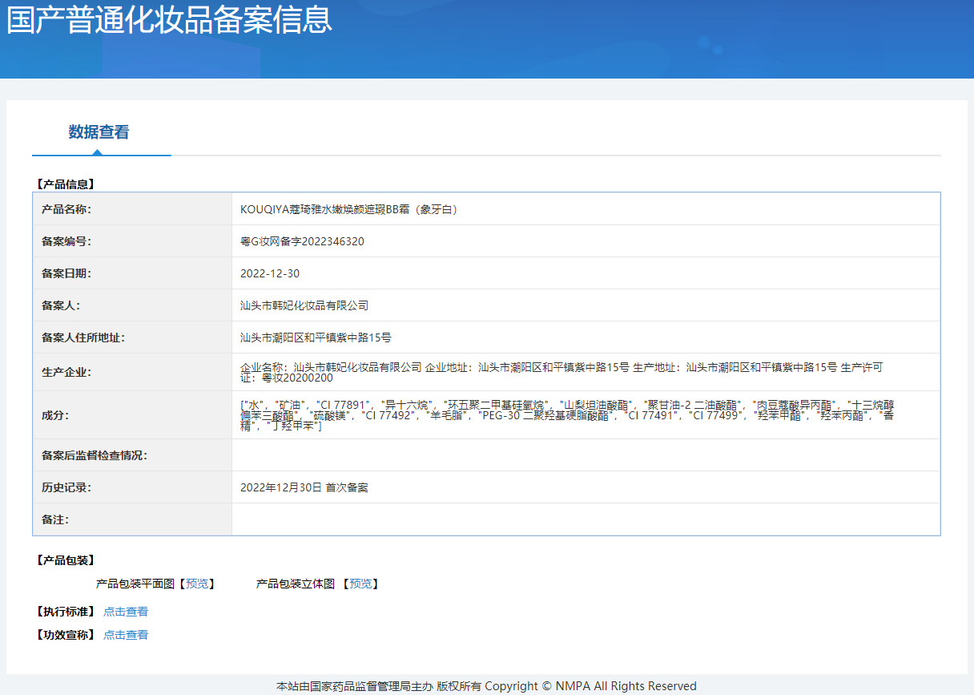Image resolution: width=974 pixels, height=695 pixels.
Task: Click the NMPA copyright footer text
Action: (x=486, y=686)
